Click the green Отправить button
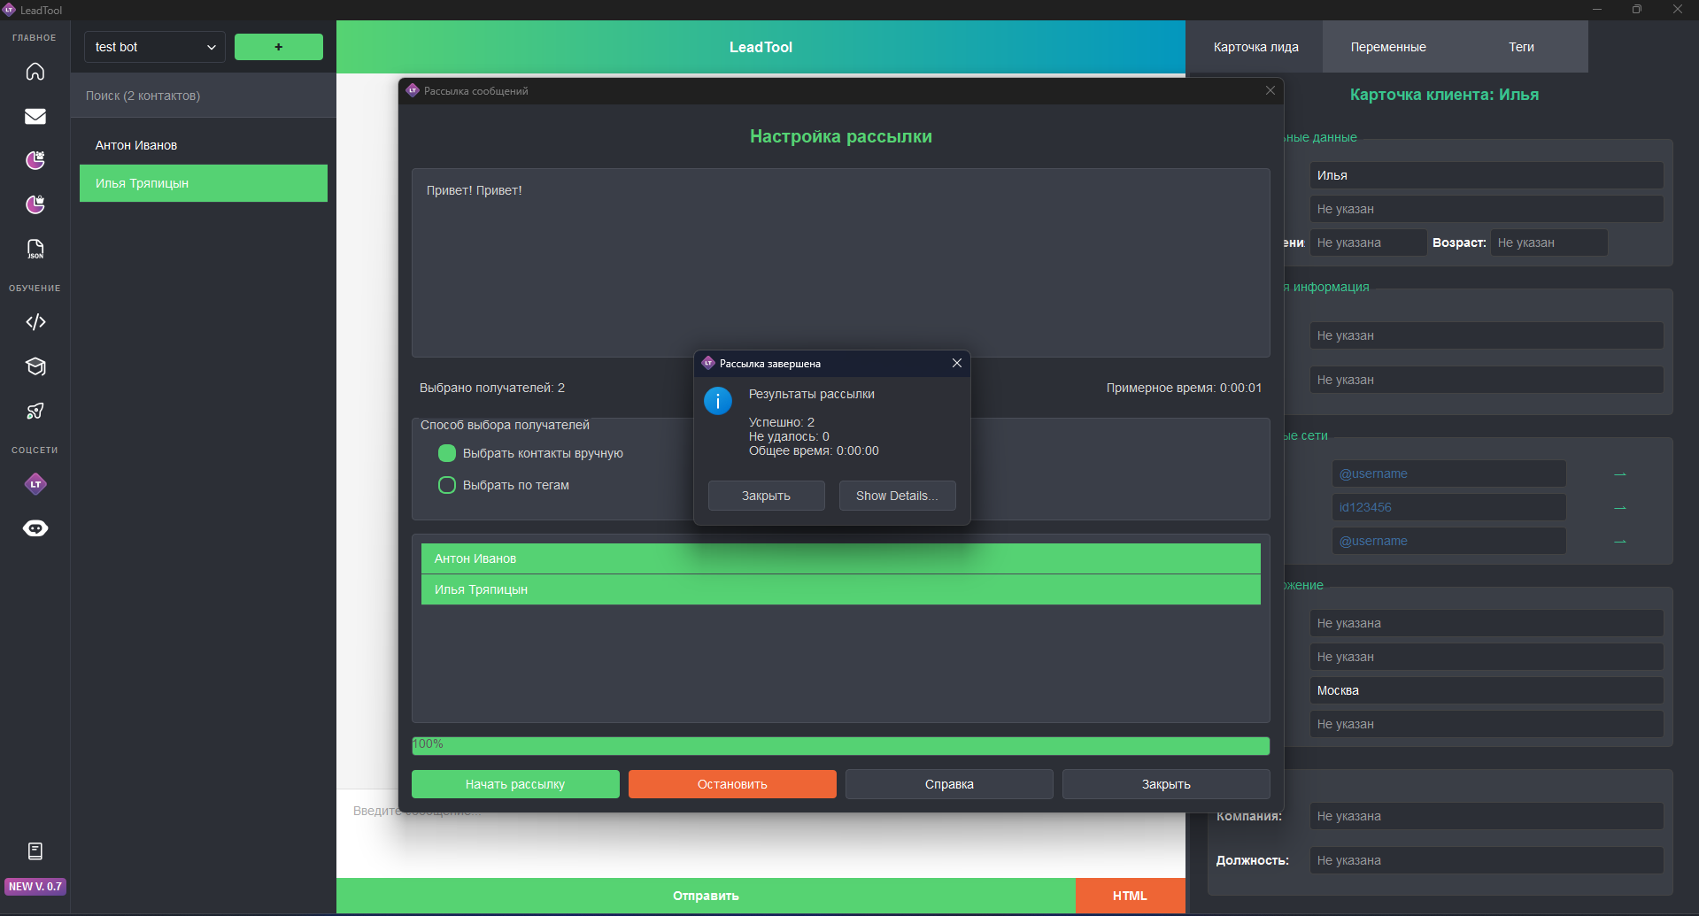Image resolution: width=1699 pixels, height=916 pixels. 706,896
